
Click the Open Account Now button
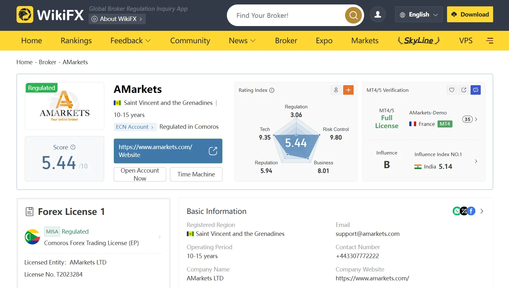(140, 174)
